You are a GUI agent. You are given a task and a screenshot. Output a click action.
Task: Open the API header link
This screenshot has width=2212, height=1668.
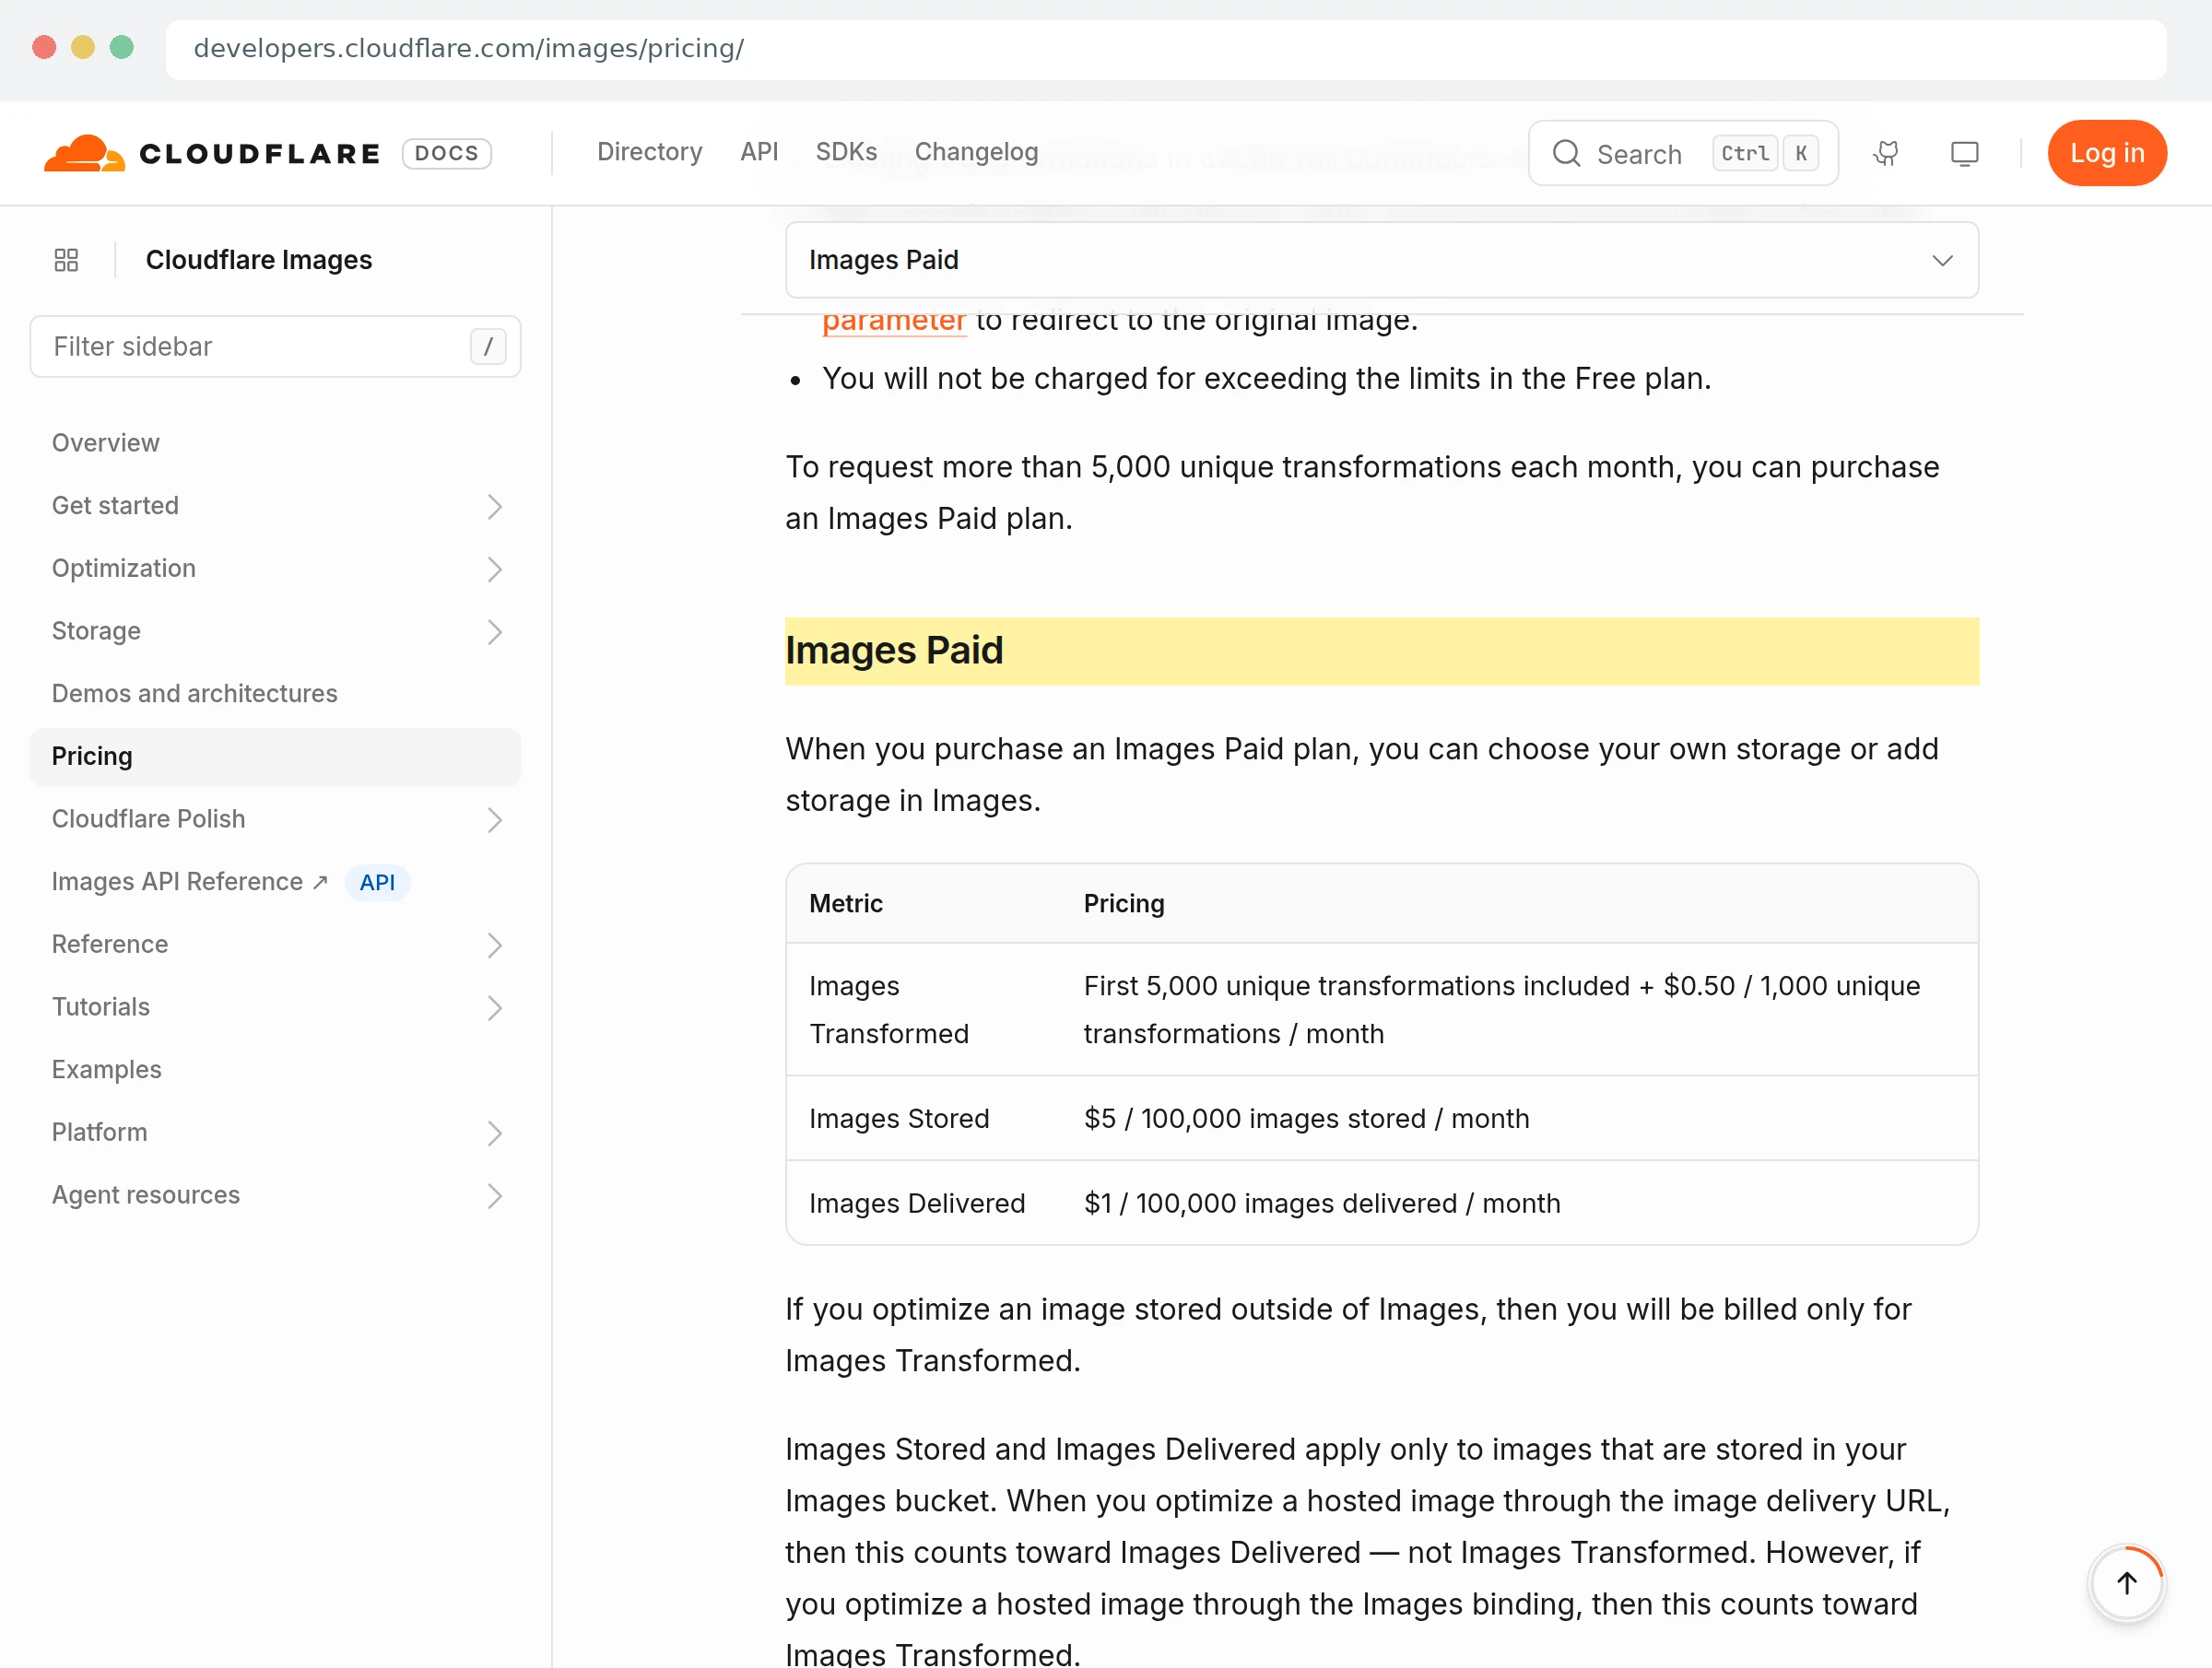click(759, 152)
